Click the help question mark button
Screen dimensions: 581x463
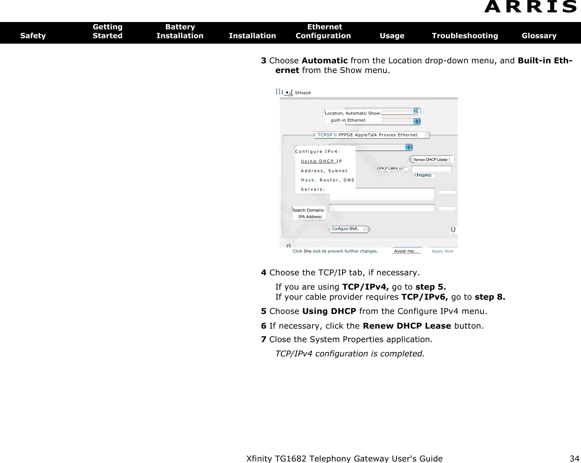click(453, 230)
